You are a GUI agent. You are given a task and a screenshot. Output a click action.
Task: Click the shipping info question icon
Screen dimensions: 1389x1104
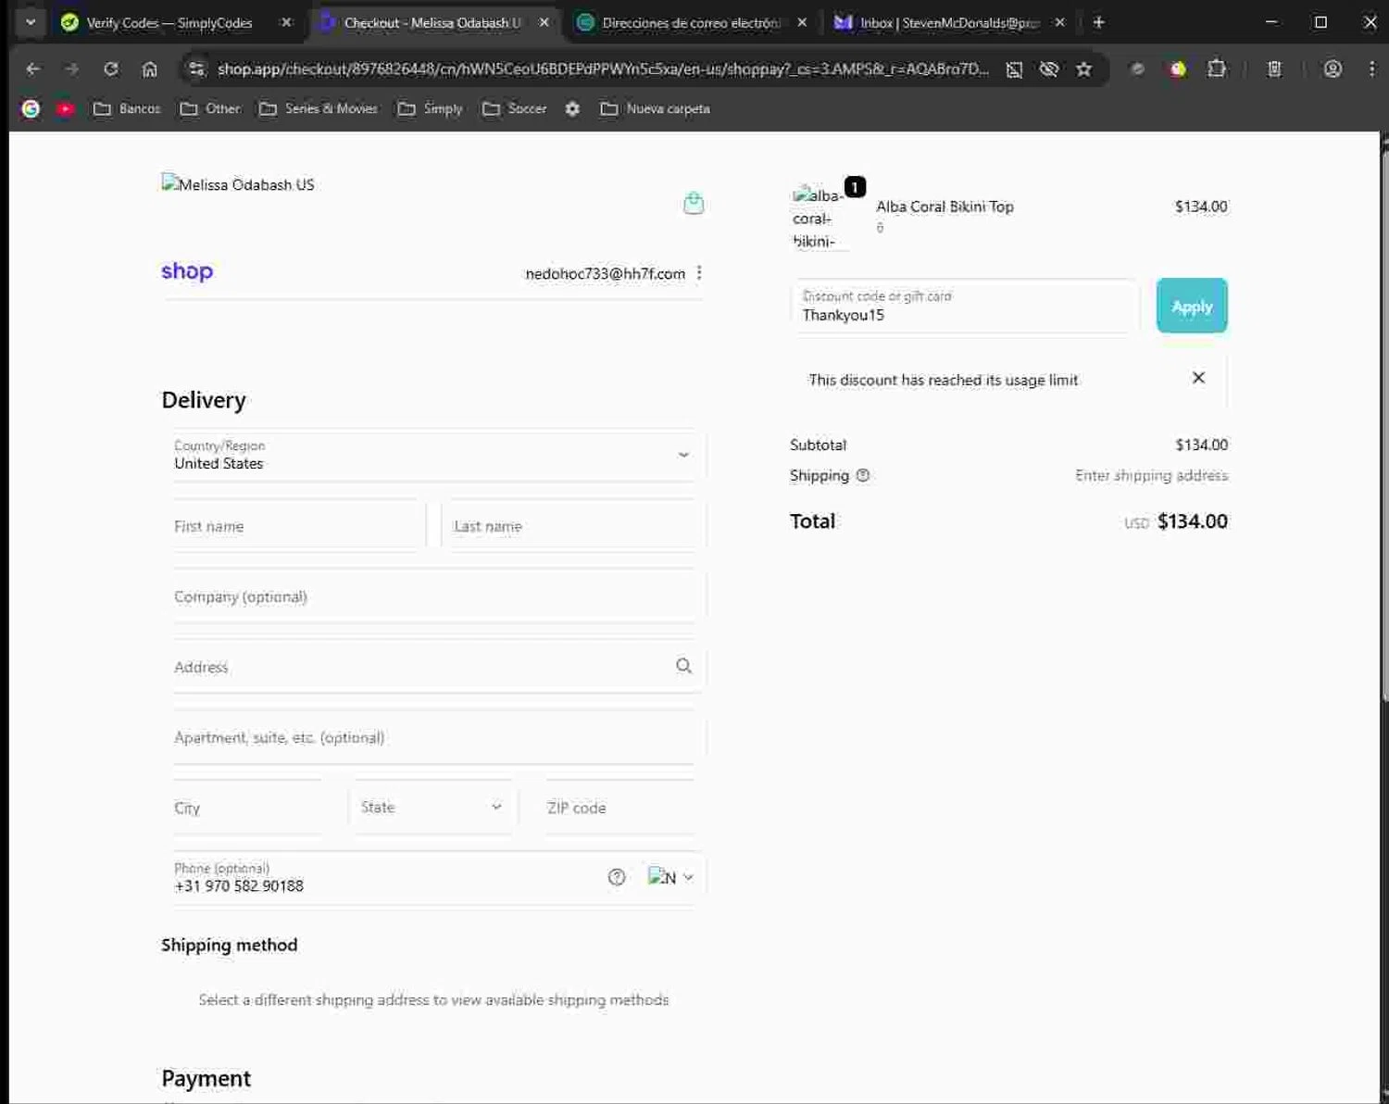(x=863, y=475)
